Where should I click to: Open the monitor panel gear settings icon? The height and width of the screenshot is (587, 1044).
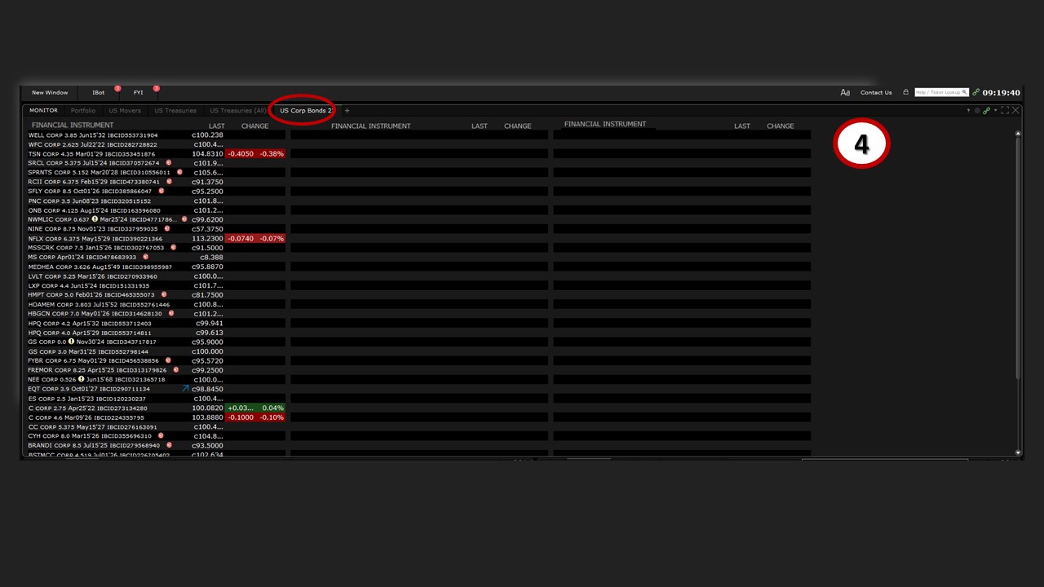(x=977, y=111)
